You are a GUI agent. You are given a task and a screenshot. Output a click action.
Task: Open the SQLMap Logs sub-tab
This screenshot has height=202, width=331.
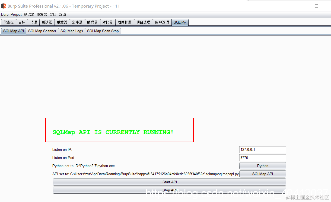[72, 31]
